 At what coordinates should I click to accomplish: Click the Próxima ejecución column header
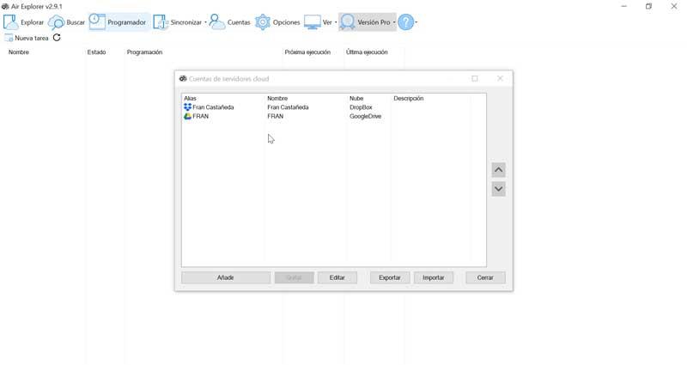[x=307, y=52]
